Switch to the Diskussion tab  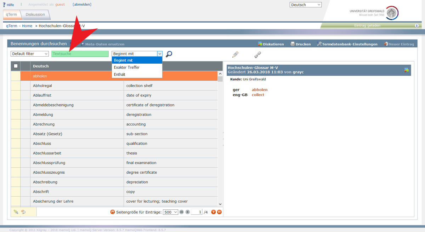tap(35, 14)
